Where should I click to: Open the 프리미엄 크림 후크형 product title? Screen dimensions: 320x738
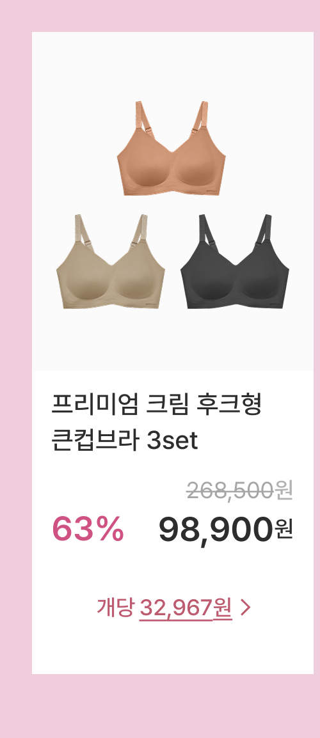pyautogui.click(x=156, y=405)
